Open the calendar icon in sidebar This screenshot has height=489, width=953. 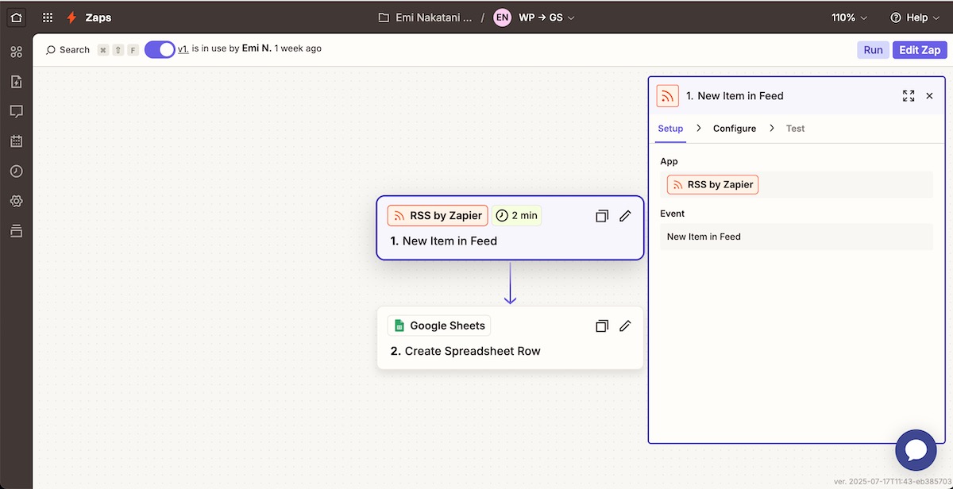coord(16,141)
